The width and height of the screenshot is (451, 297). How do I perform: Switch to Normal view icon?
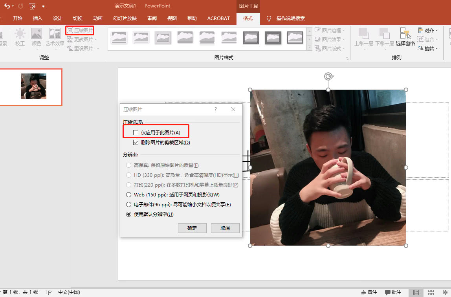click(416, 292)
